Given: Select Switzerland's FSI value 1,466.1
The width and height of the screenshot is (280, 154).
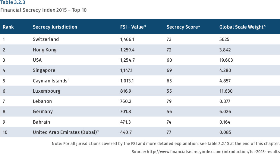Looking at the screenshot, I should 127,39.
